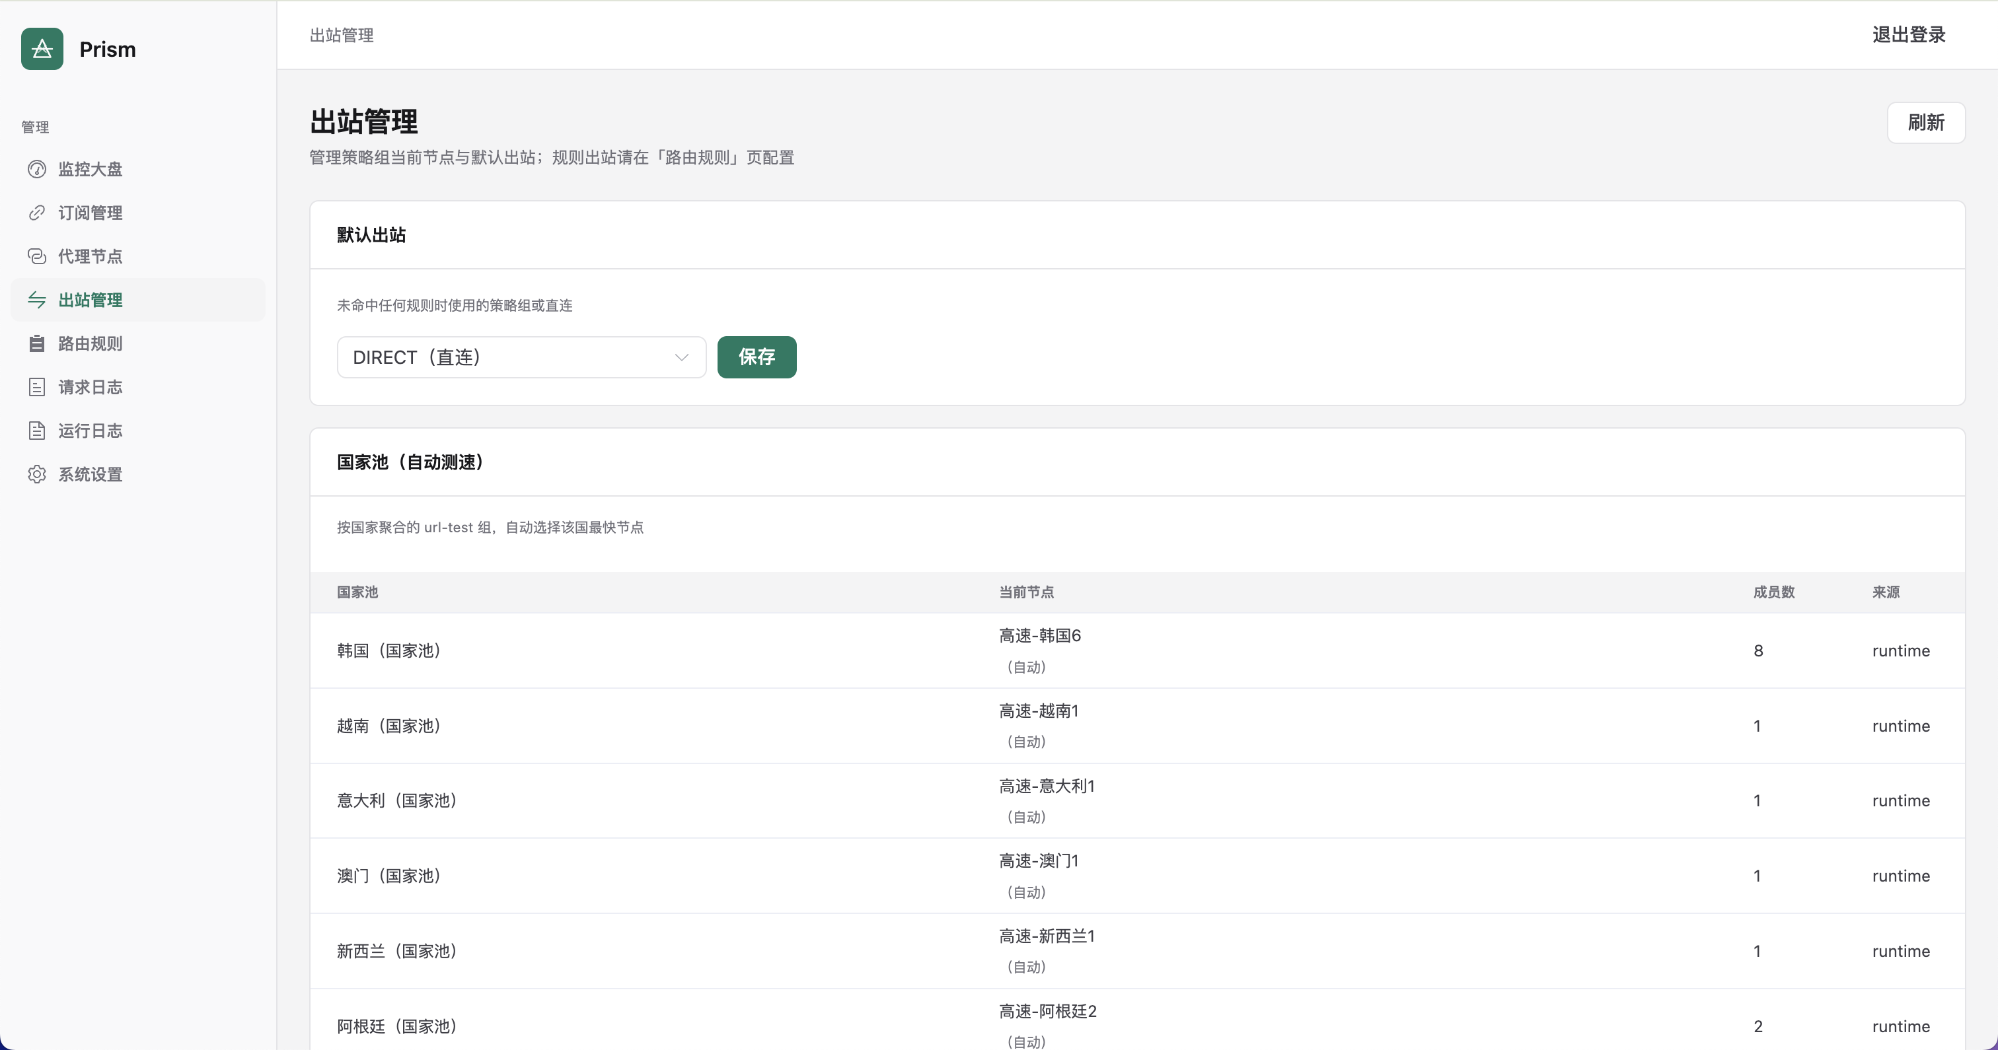Select the 韩国（国家池）row
Screen dimensions: 1998x1050
(1137, 650)
